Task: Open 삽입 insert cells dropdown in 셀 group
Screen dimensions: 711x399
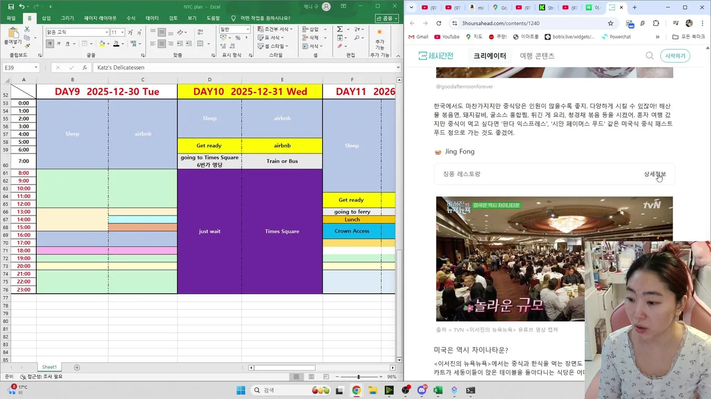Action: pos(314,29)
